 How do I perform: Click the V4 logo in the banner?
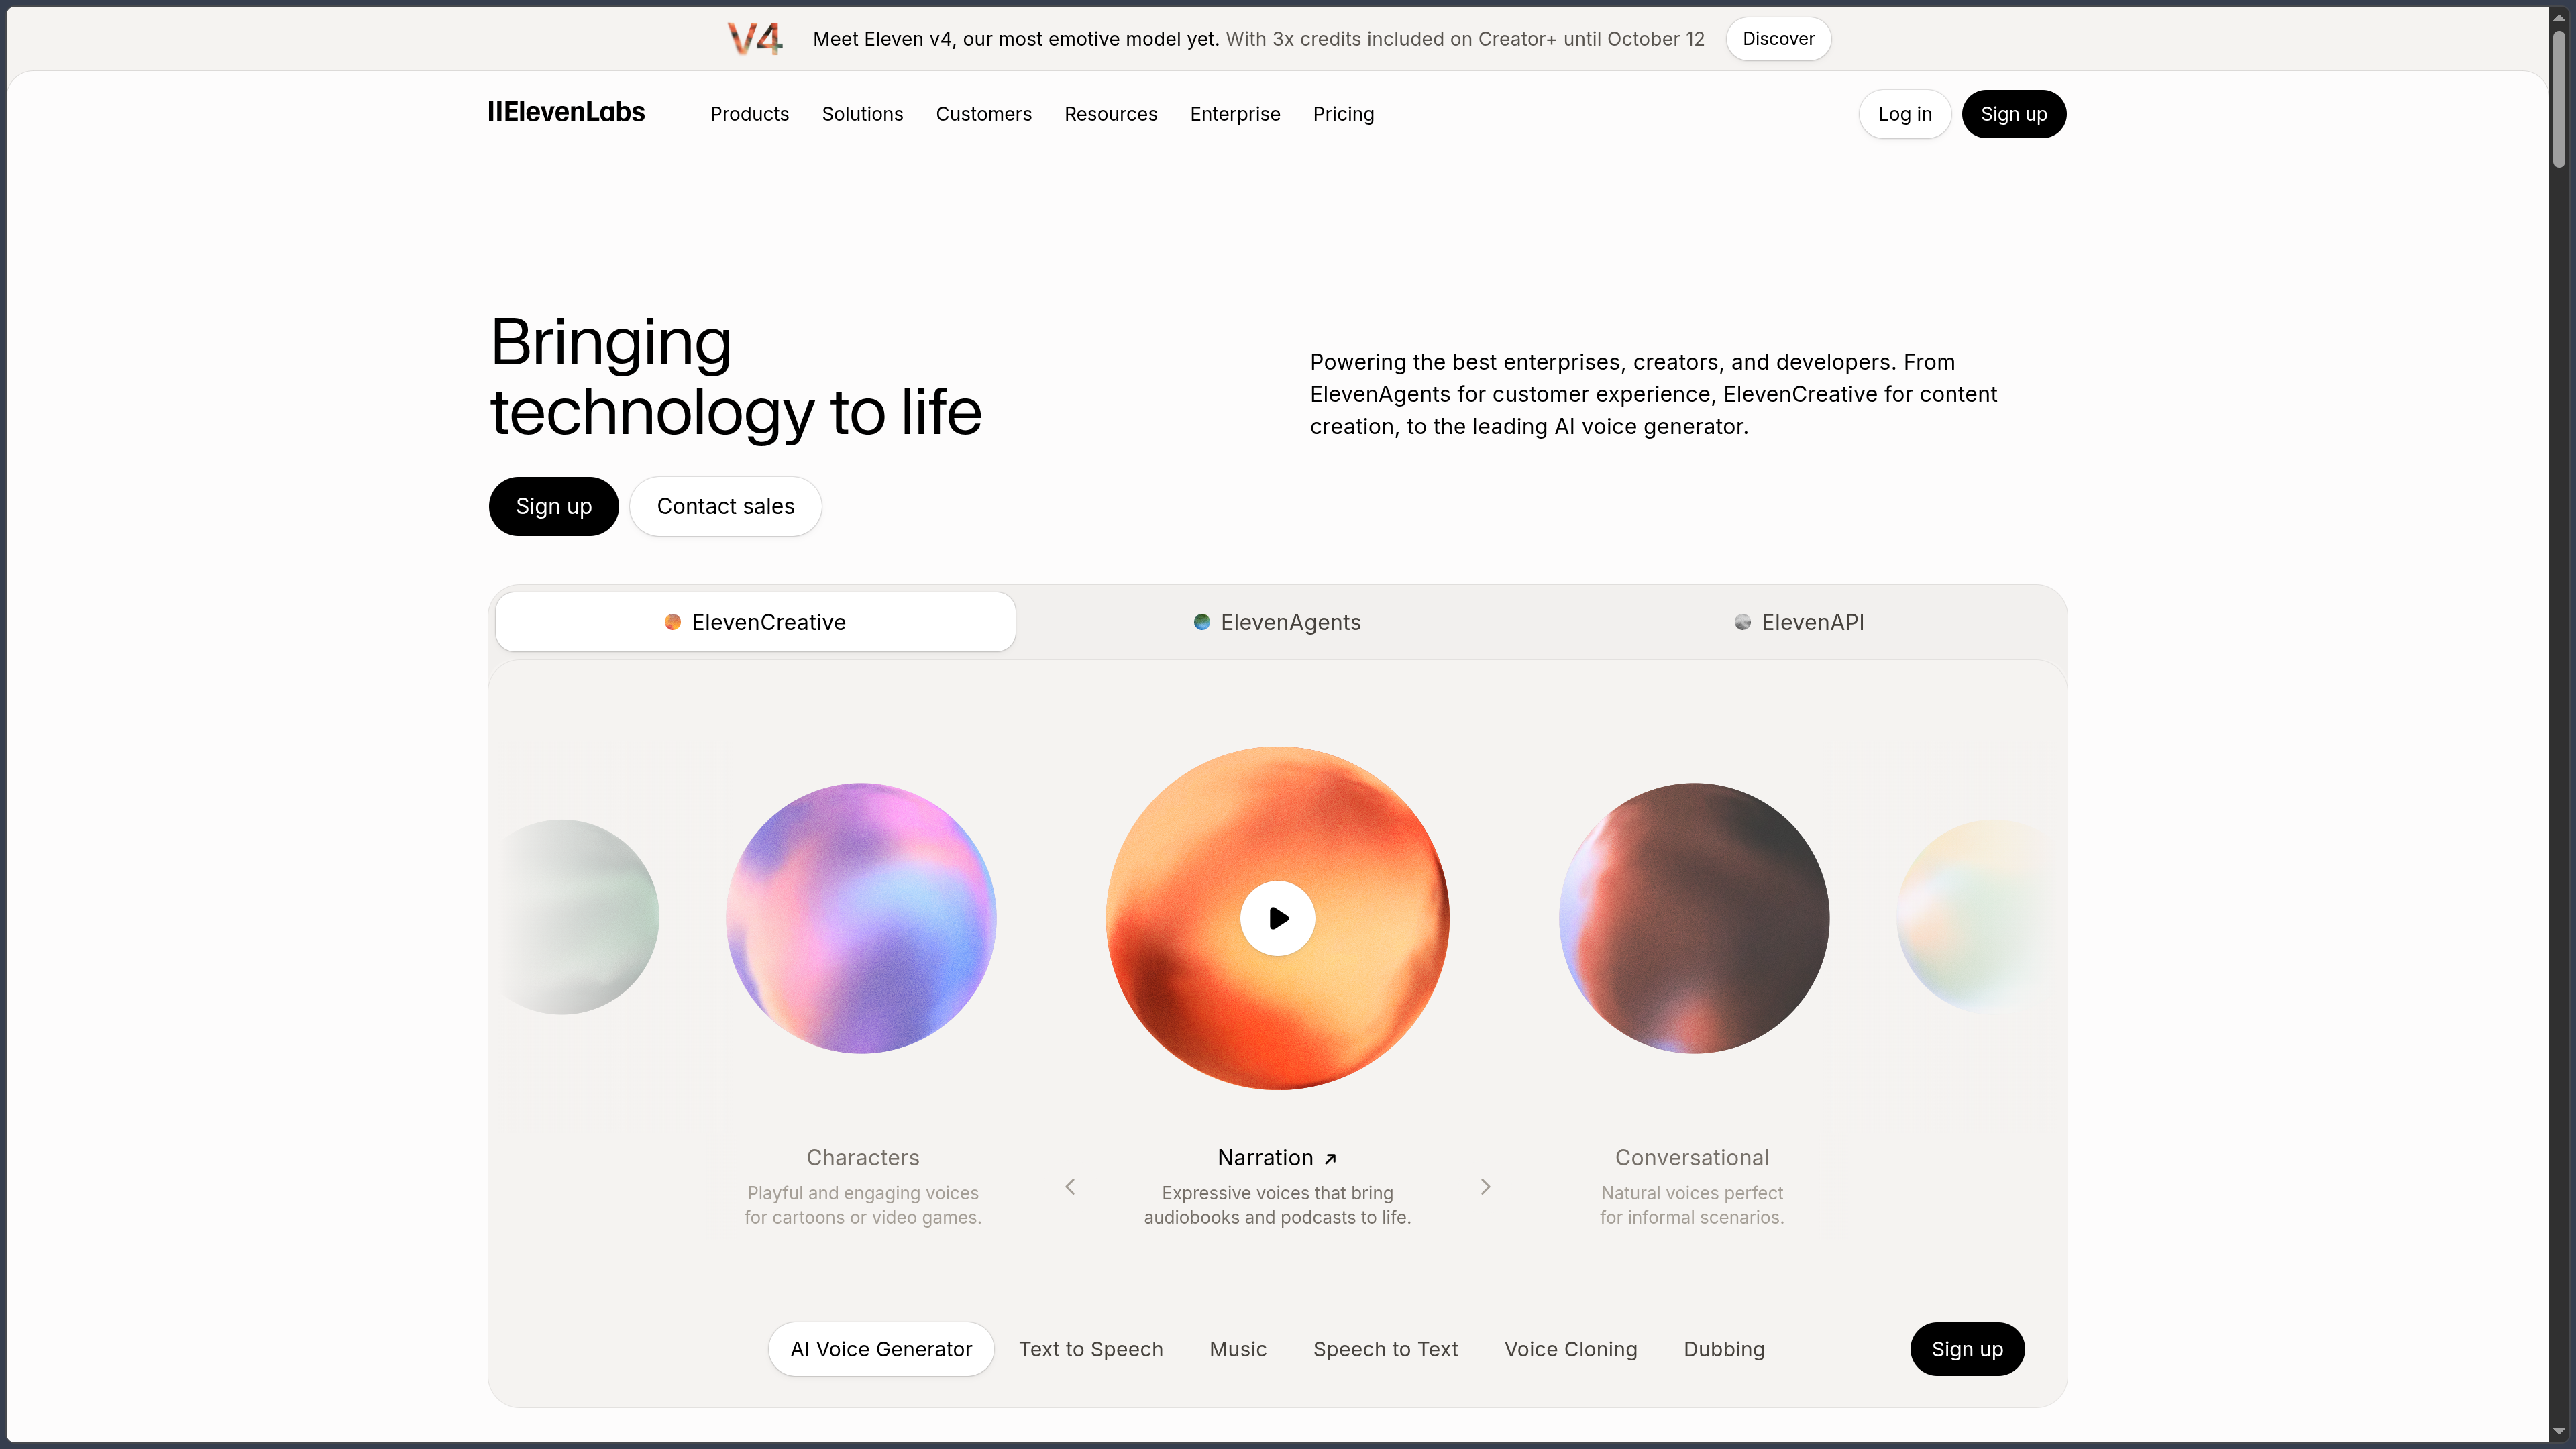[755, 39]
